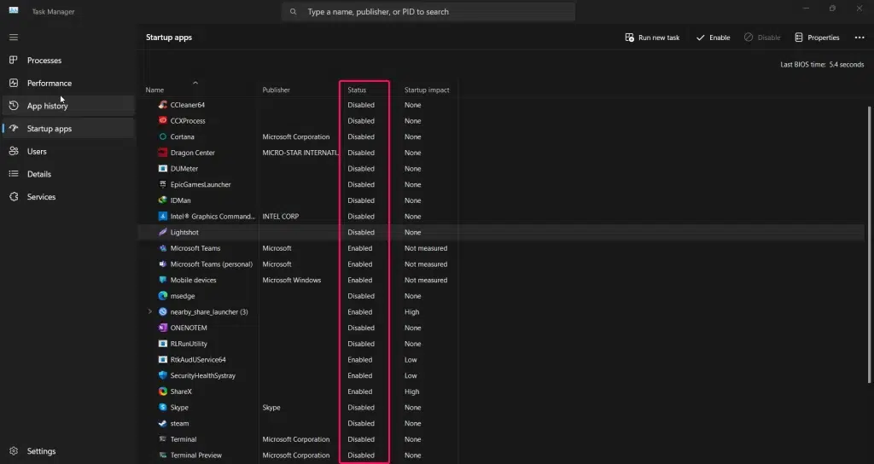Open the three-dot more options menu
874x464 pixels.
[859, 38]
